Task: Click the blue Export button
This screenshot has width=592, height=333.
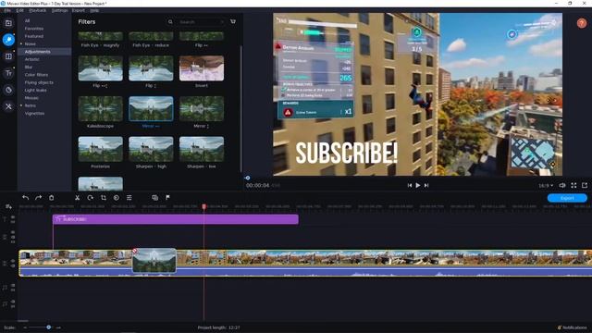Action: click(x=567, y=198)
